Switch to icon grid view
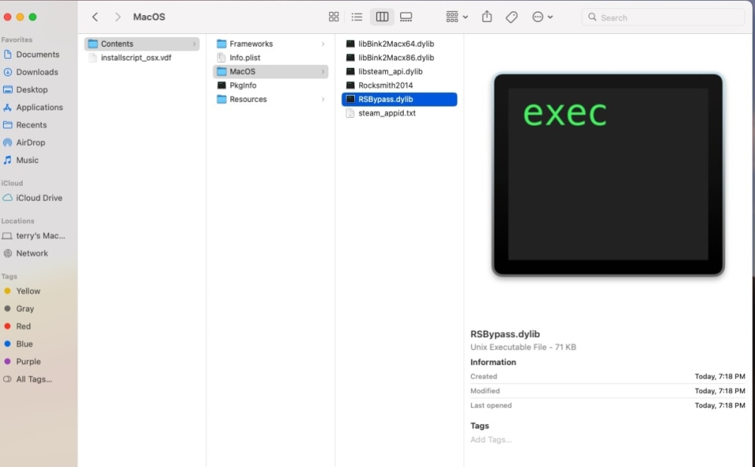 (x=334, y=17)
